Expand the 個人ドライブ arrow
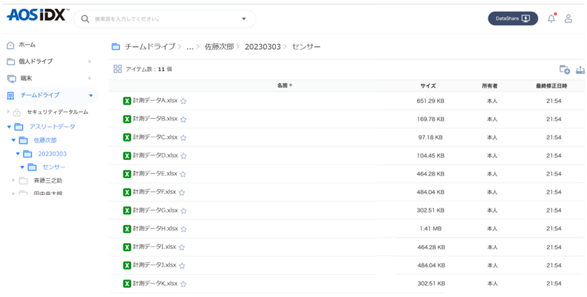Screen dimensions: 587x297 (90, 61)
